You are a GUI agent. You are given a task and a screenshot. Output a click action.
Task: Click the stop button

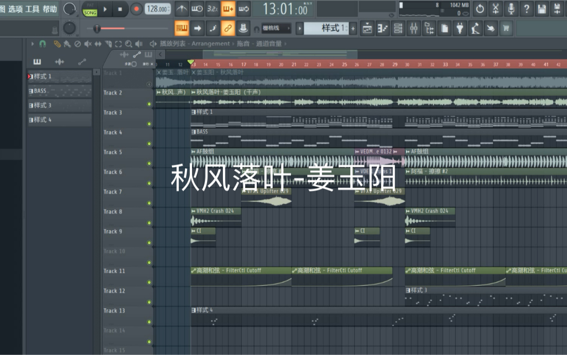click(120, 9)
